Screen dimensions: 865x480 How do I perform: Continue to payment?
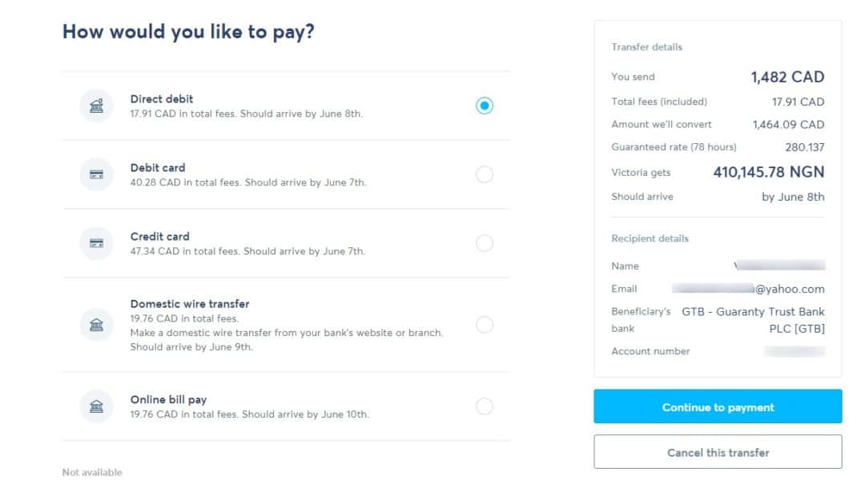pyautogui.click(x=718, y=406)
